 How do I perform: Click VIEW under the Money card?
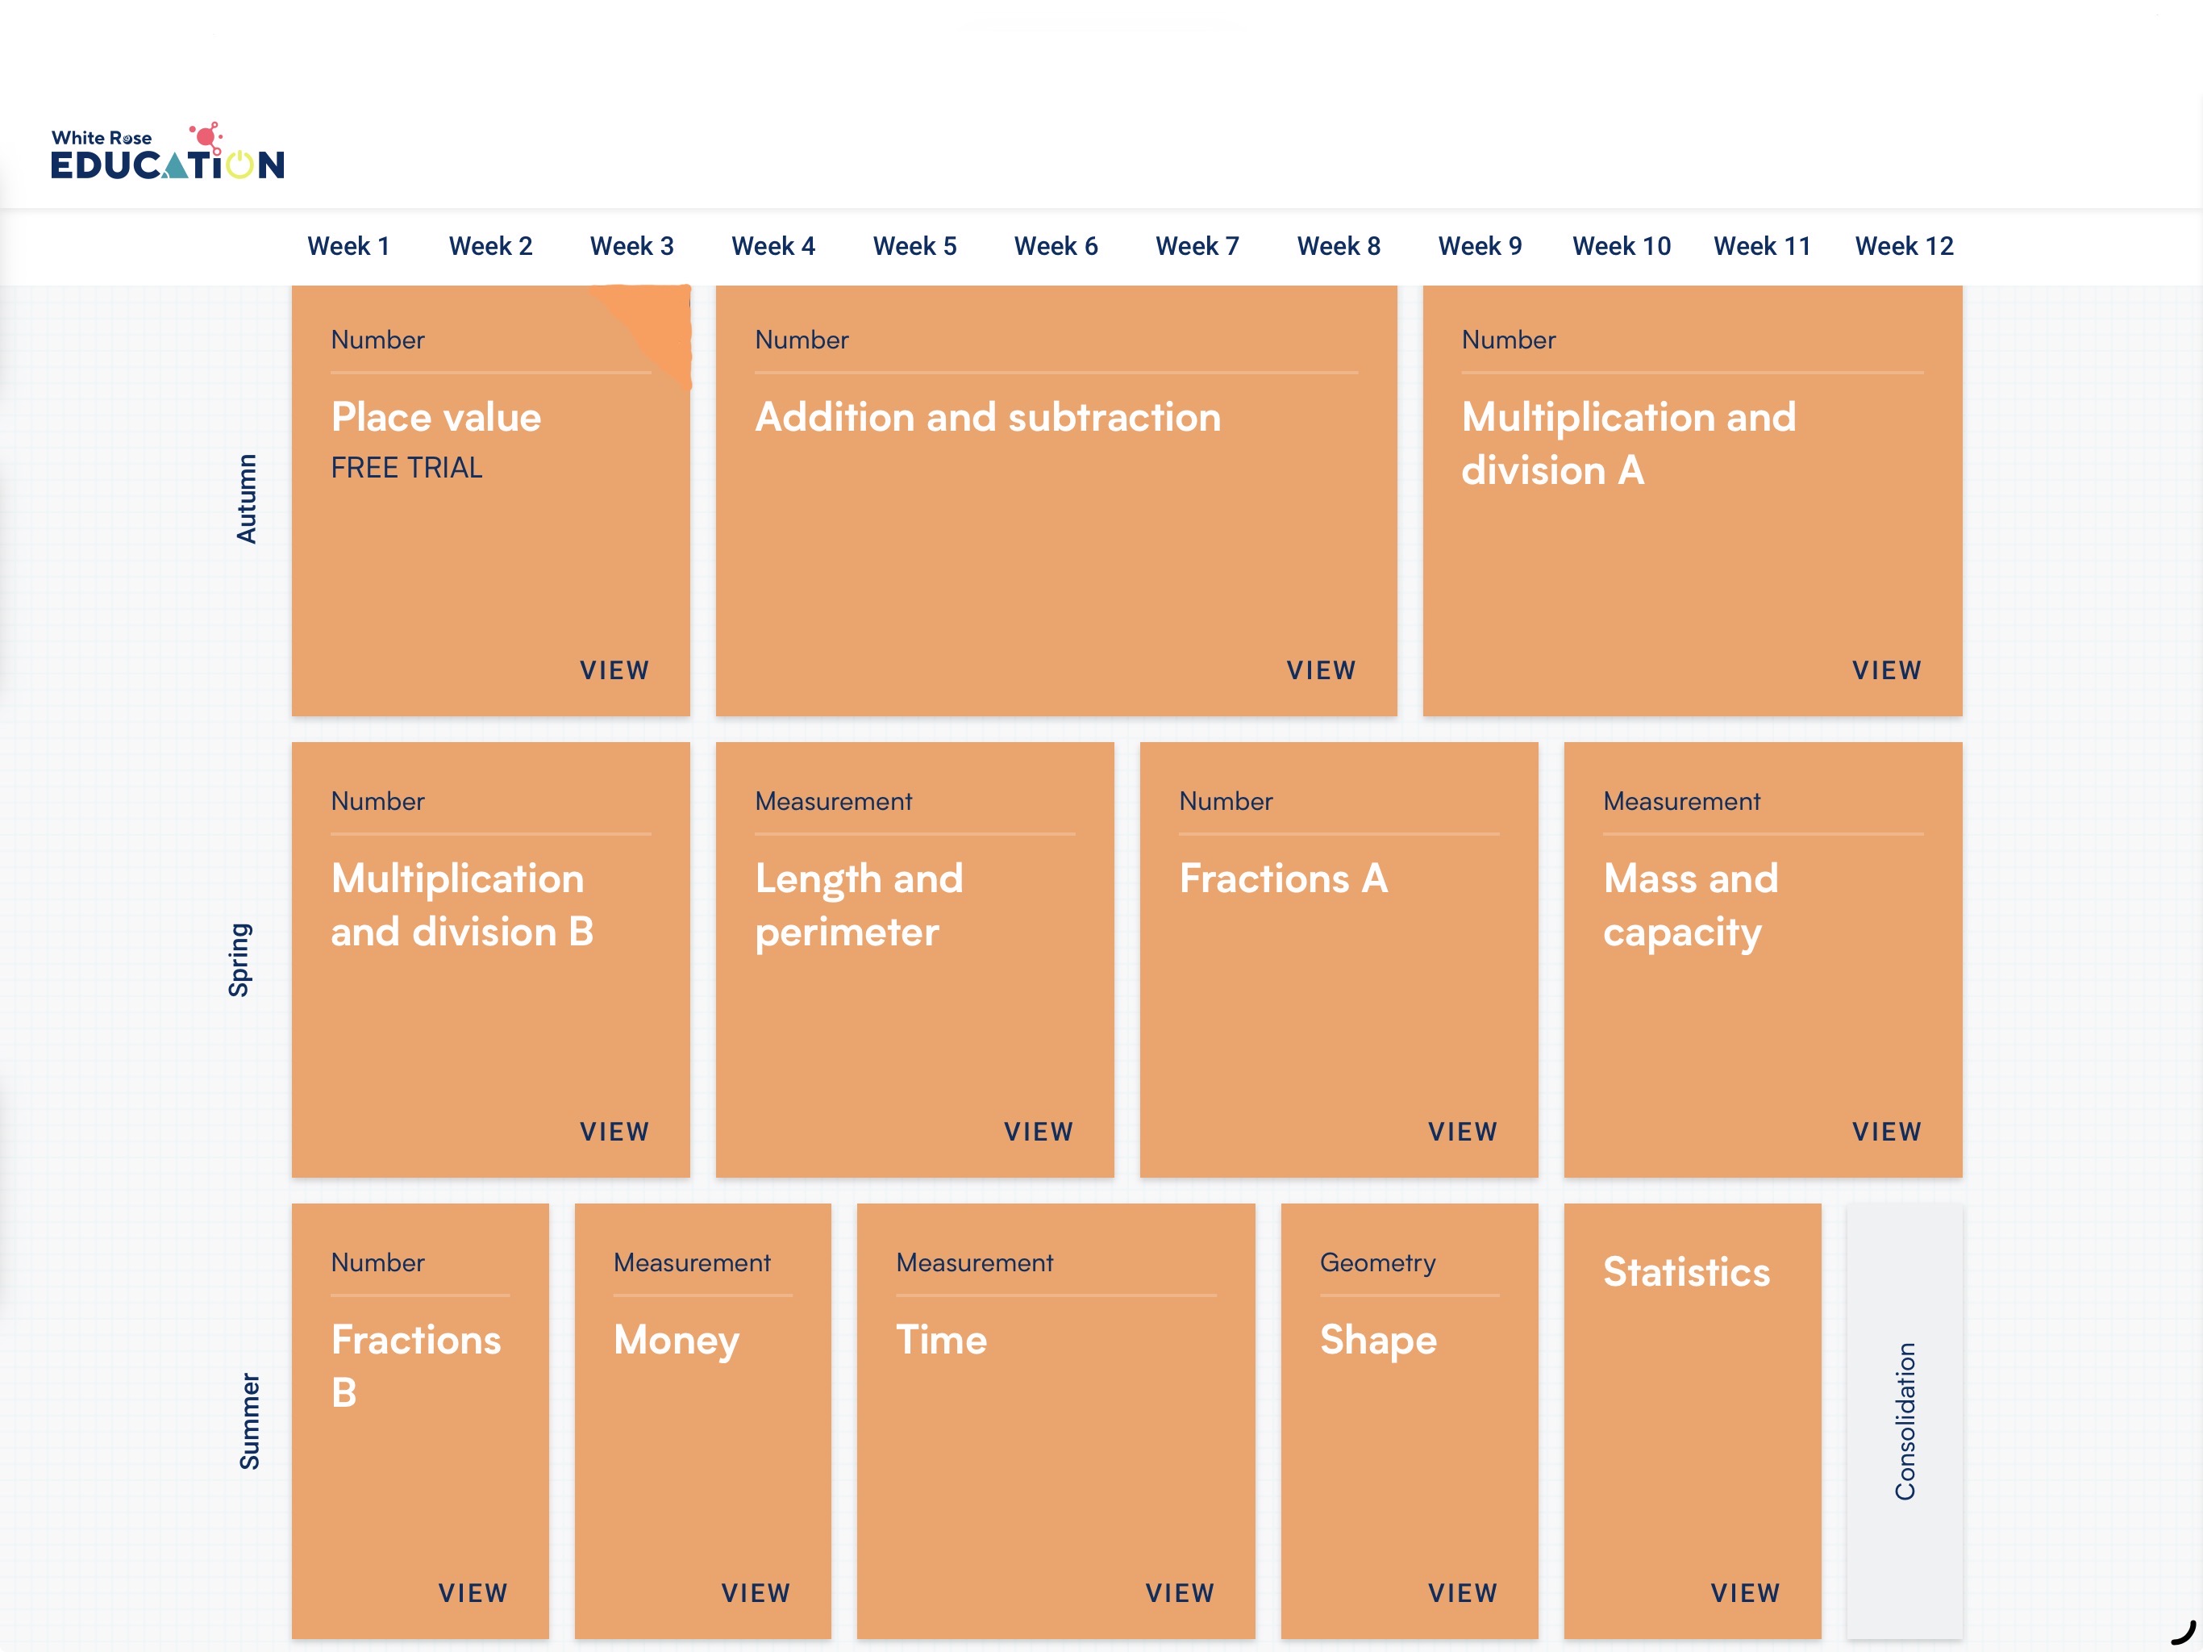click(x=755, y=1592)
